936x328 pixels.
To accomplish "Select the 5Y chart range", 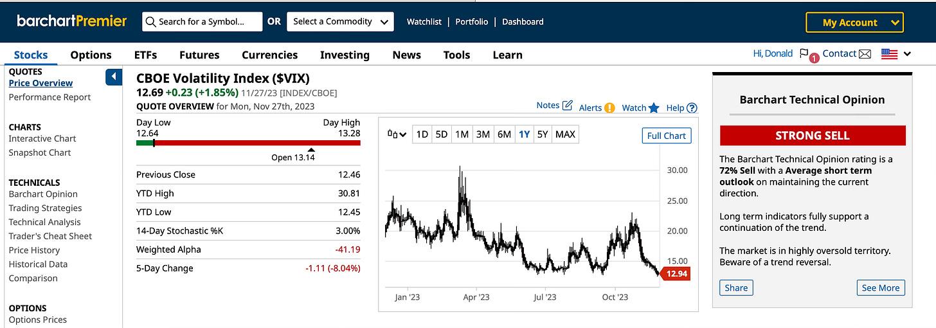I will point(543,134).
